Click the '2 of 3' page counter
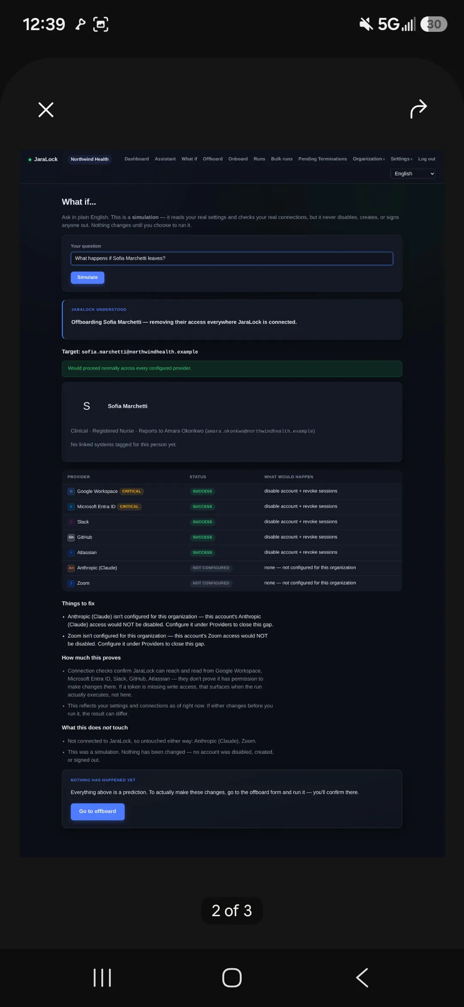464x1007 pixels. 232,911
